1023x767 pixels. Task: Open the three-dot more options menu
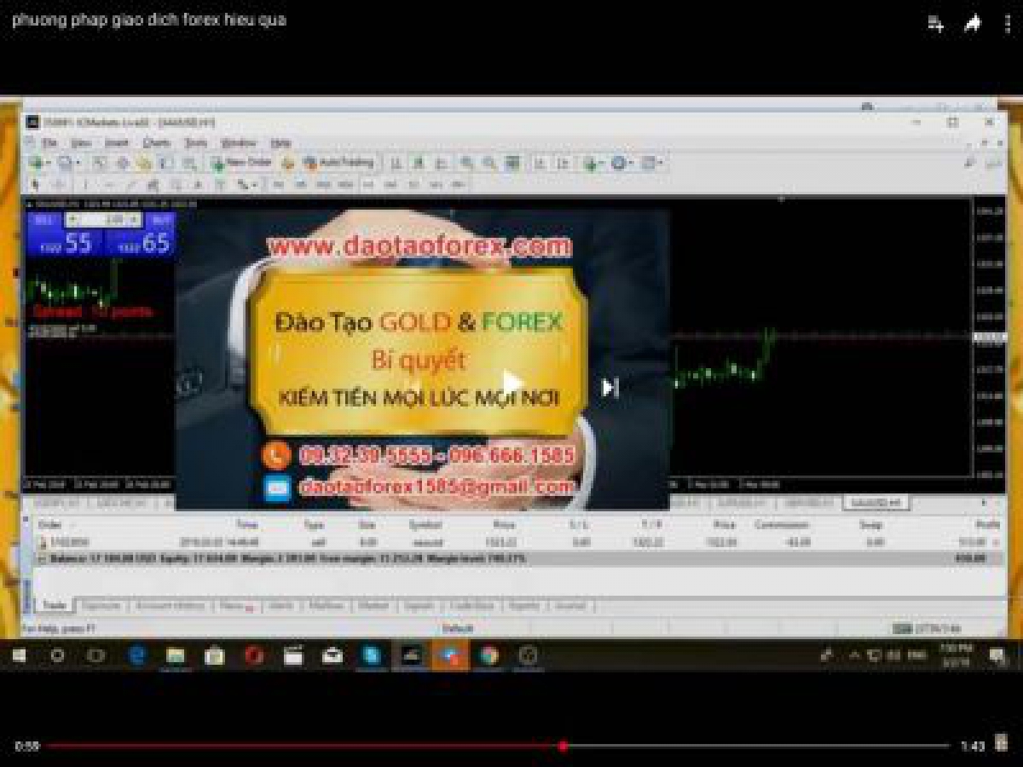pyautogui.click(x=1007, y=24)
